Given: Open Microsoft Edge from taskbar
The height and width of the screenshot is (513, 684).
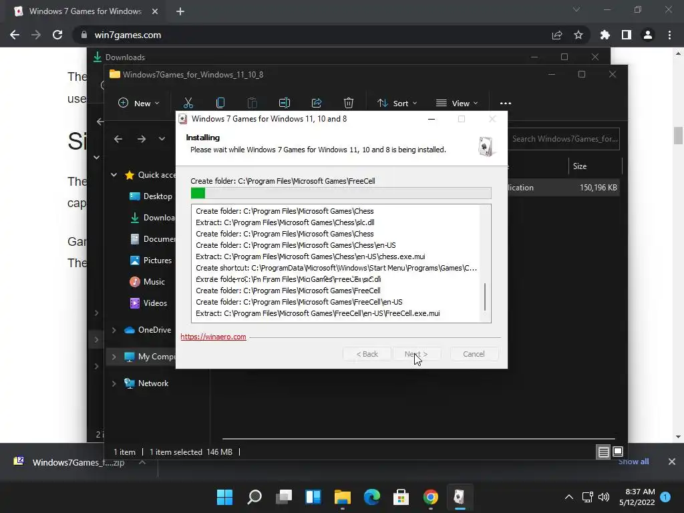Looking at the screenshot, I should pos(371,497).
